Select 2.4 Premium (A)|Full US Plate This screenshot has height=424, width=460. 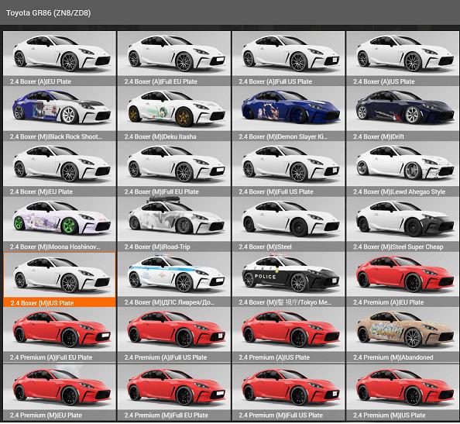click(174, 334)
